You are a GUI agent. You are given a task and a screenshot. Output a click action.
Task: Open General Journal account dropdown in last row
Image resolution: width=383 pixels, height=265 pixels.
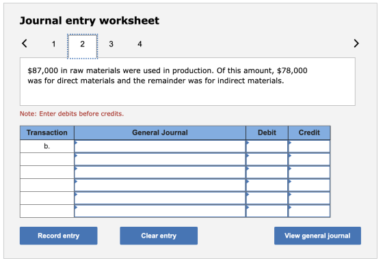click(x=160, y=211)
